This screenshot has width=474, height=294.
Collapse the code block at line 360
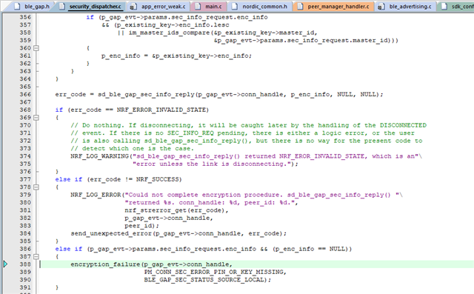click(x=36, y=48)
